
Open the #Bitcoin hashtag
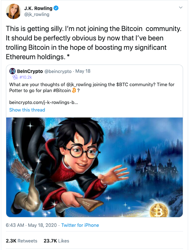pyautogui.click(x=62, y=91)
